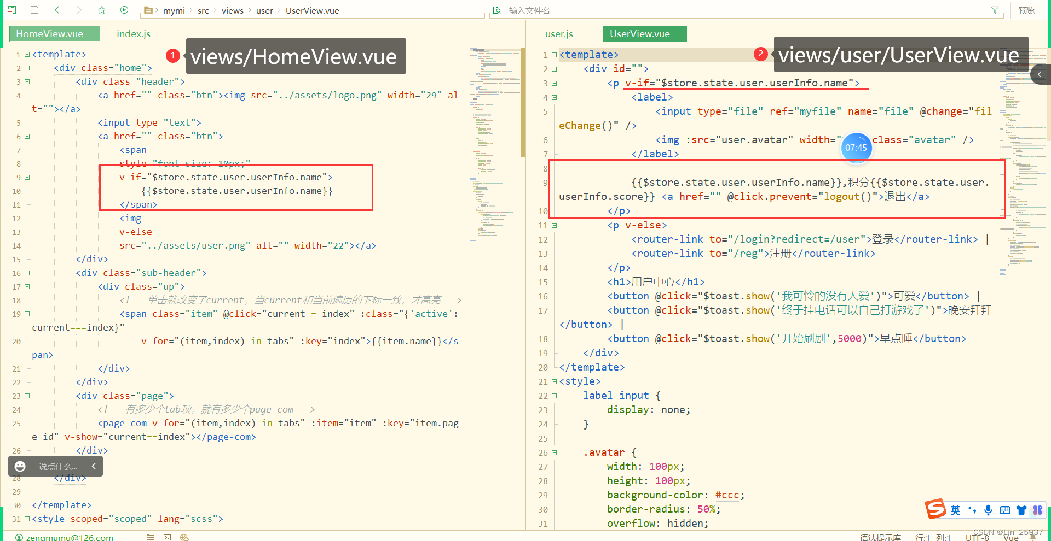Collapse line 26 .avatar rule in right editor

point(554,453)
